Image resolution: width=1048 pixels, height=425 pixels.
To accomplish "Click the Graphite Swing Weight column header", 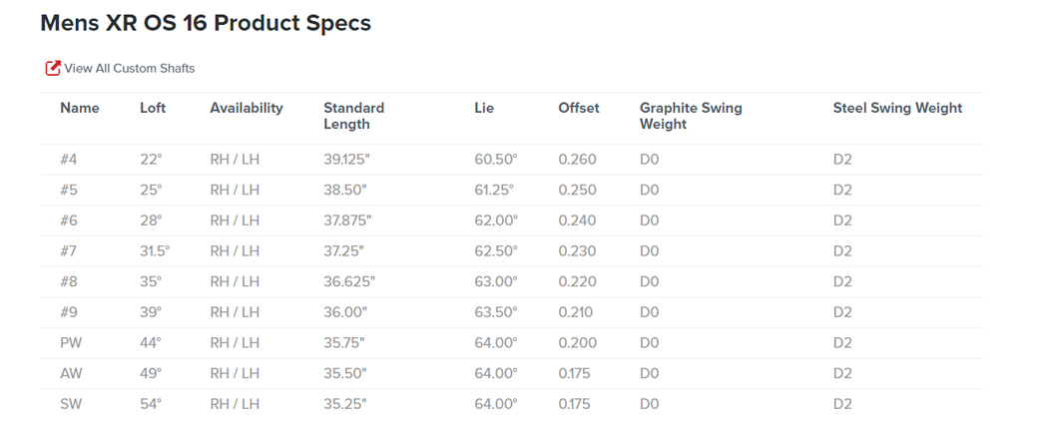I will point(691,116).
